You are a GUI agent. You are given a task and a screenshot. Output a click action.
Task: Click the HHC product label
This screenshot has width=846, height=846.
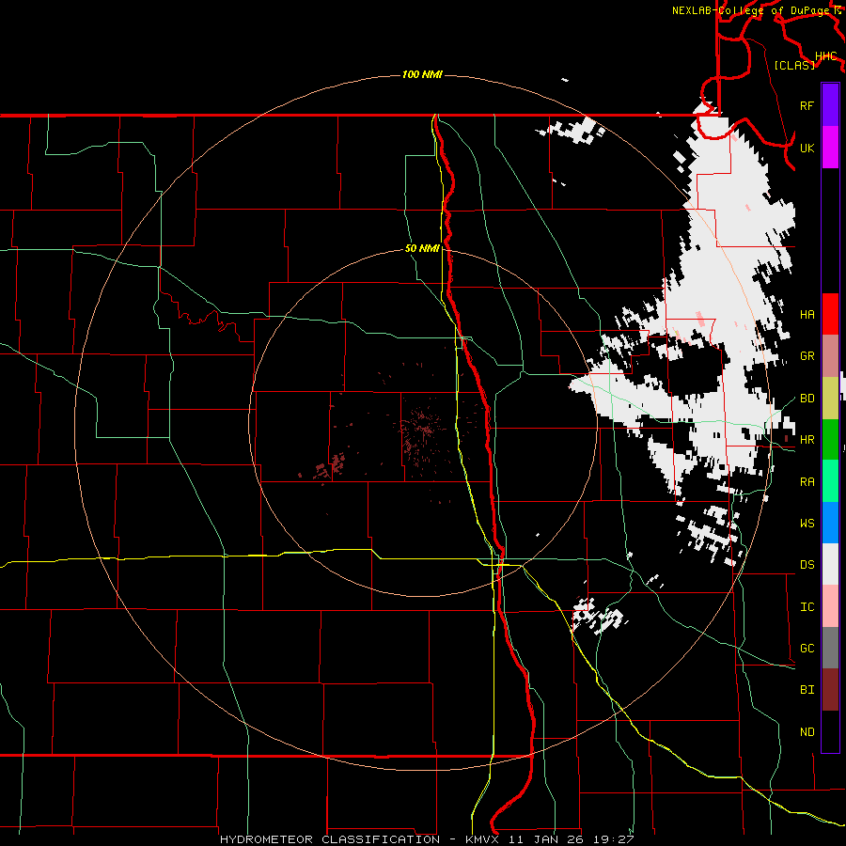[x=826, y=56]
